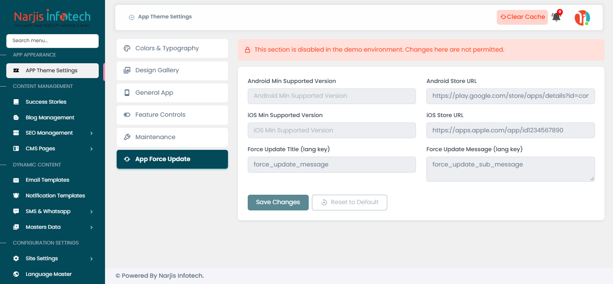Click the SEO Management icon
This screenshot has width=613, height=284.
coord(16,133)
